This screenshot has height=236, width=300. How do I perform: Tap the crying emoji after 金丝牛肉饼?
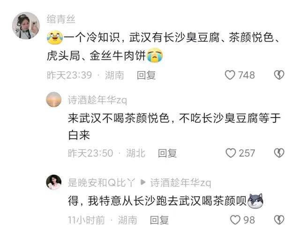[x=155, y=55]
